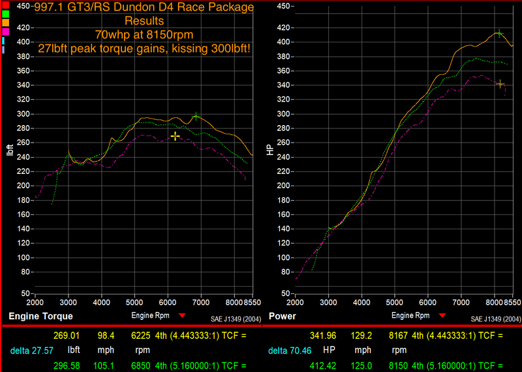This screenshot has width=522, height=372.
Task: Click the Power graph label
Action: coord(283,316)
